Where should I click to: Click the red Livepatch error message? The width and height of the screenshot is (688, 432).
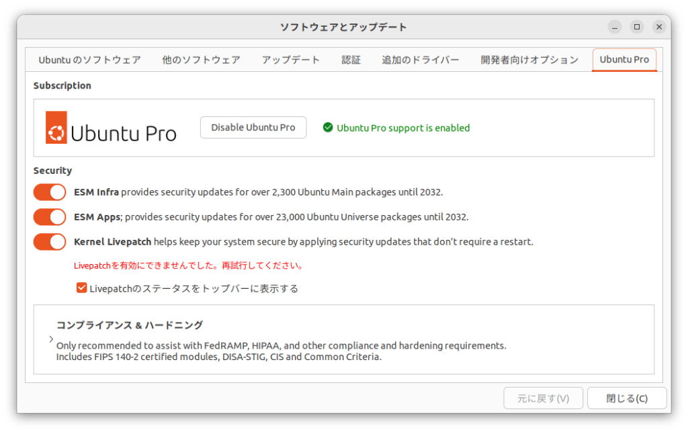pos(189,266)
